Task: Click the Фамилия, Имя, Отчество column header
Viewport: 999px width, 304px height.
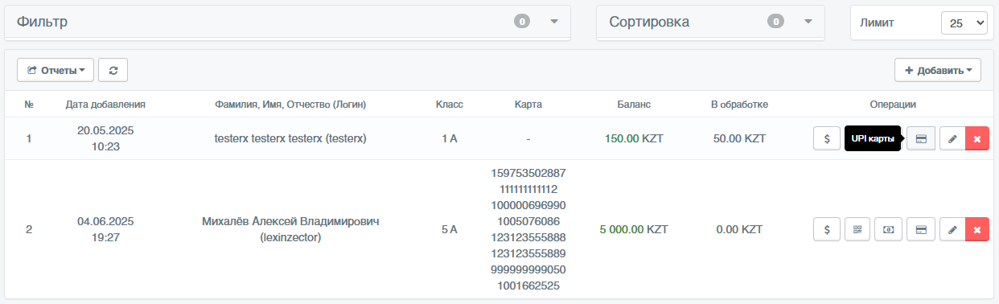Action: tap(290, 104)
